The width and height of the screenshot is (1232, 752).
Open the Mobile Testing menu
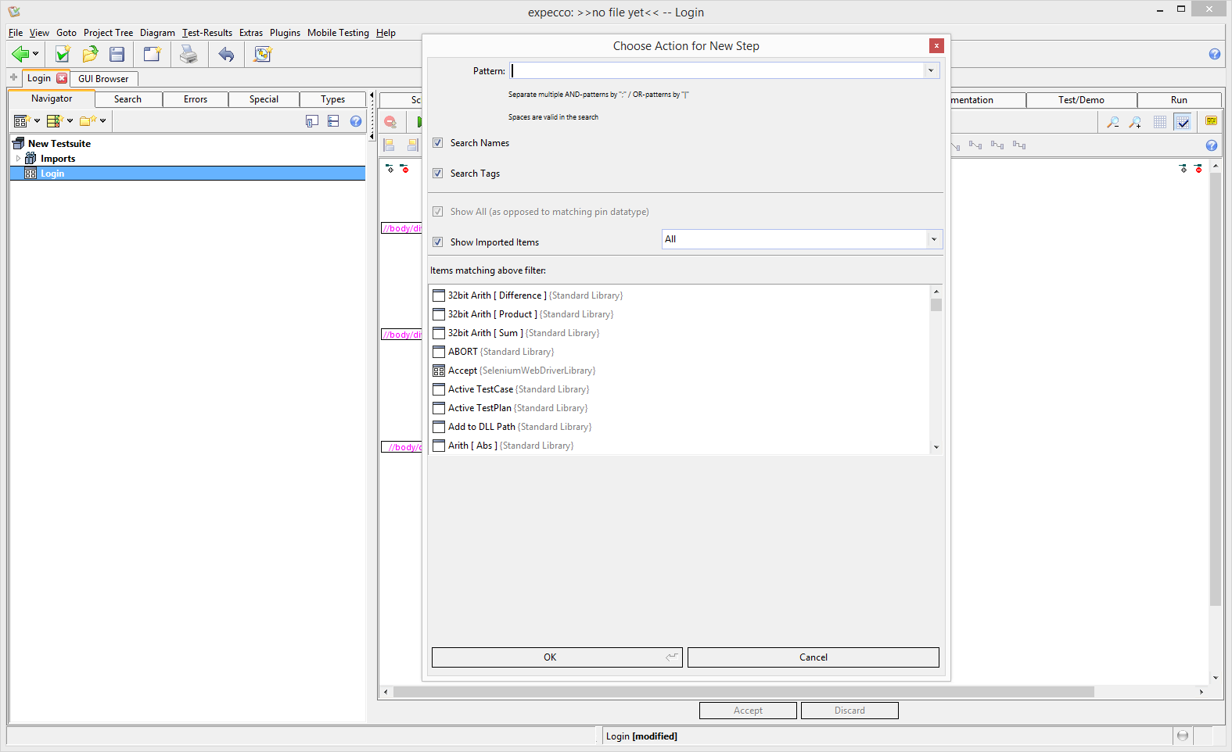pos(337,33)
